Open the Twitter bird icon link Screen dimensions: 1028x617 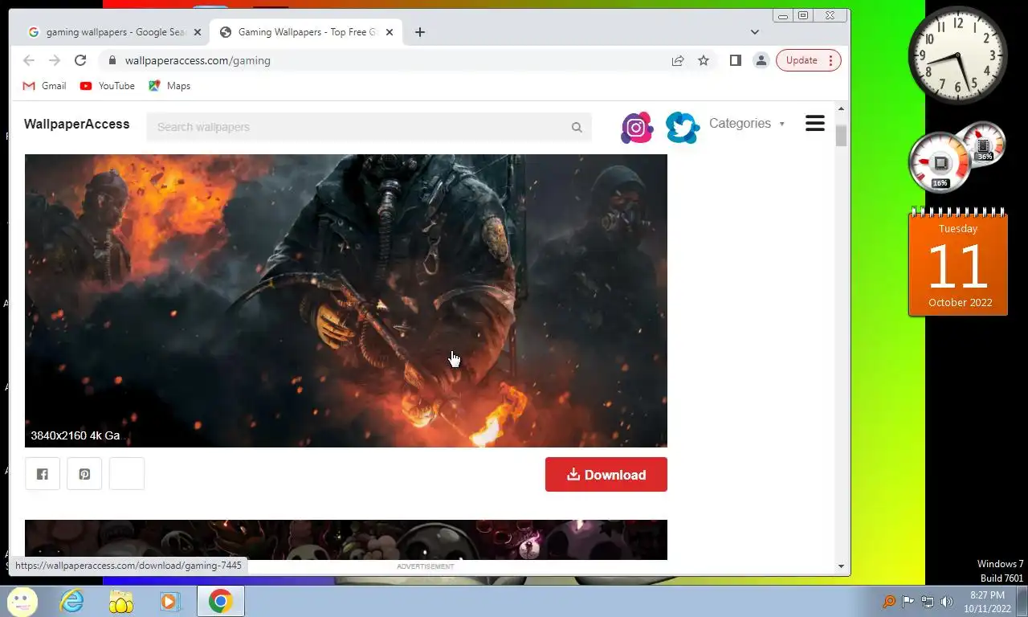(x=683, y=128)
